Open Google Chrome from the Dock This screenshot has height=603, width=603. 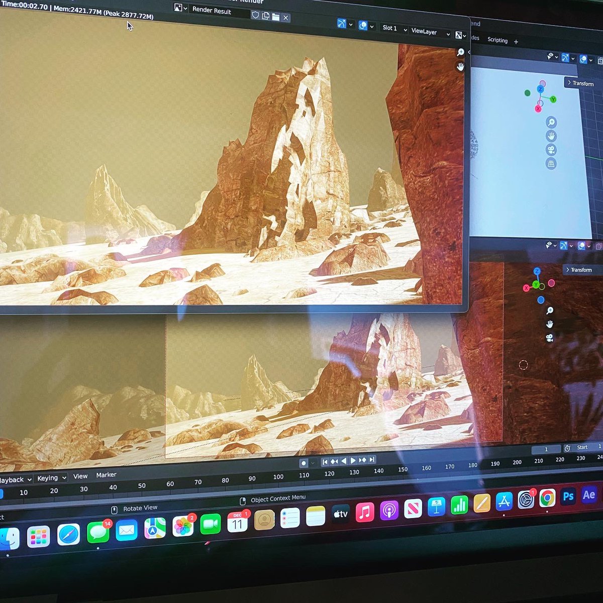pos(547,498)
